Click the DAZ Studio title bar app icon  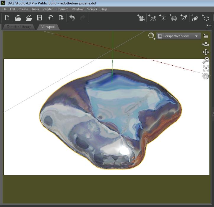3,3
